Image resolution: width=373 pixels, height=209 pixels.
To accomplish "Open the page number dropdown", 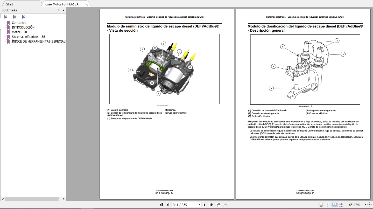I will click(199, 205).
